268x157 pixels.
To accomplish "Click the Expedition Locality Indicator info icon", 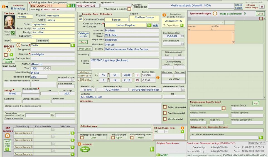I will (164, 15).
